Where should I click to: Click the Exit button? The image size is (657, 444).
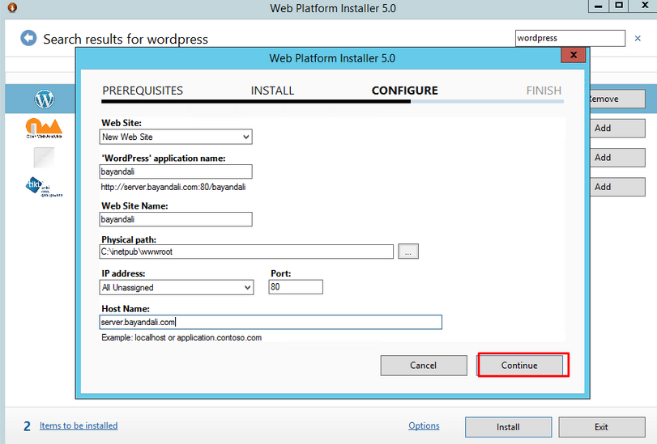pyautogui.click(x=602, y=427)
